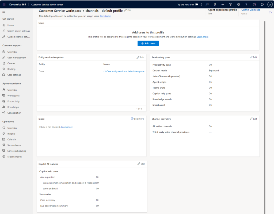The height and width of the screenshot is (214, 274).
Task: Click the search magnifier icon in header
Action: [x=207, y=5]
